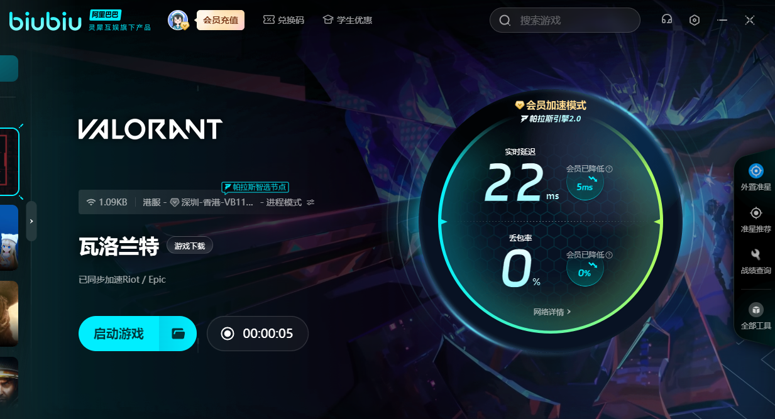Switch node settings via 进程模式 toggle icon
The width and height of the screenshot is (775, 419).
click(x=311, y=202)
